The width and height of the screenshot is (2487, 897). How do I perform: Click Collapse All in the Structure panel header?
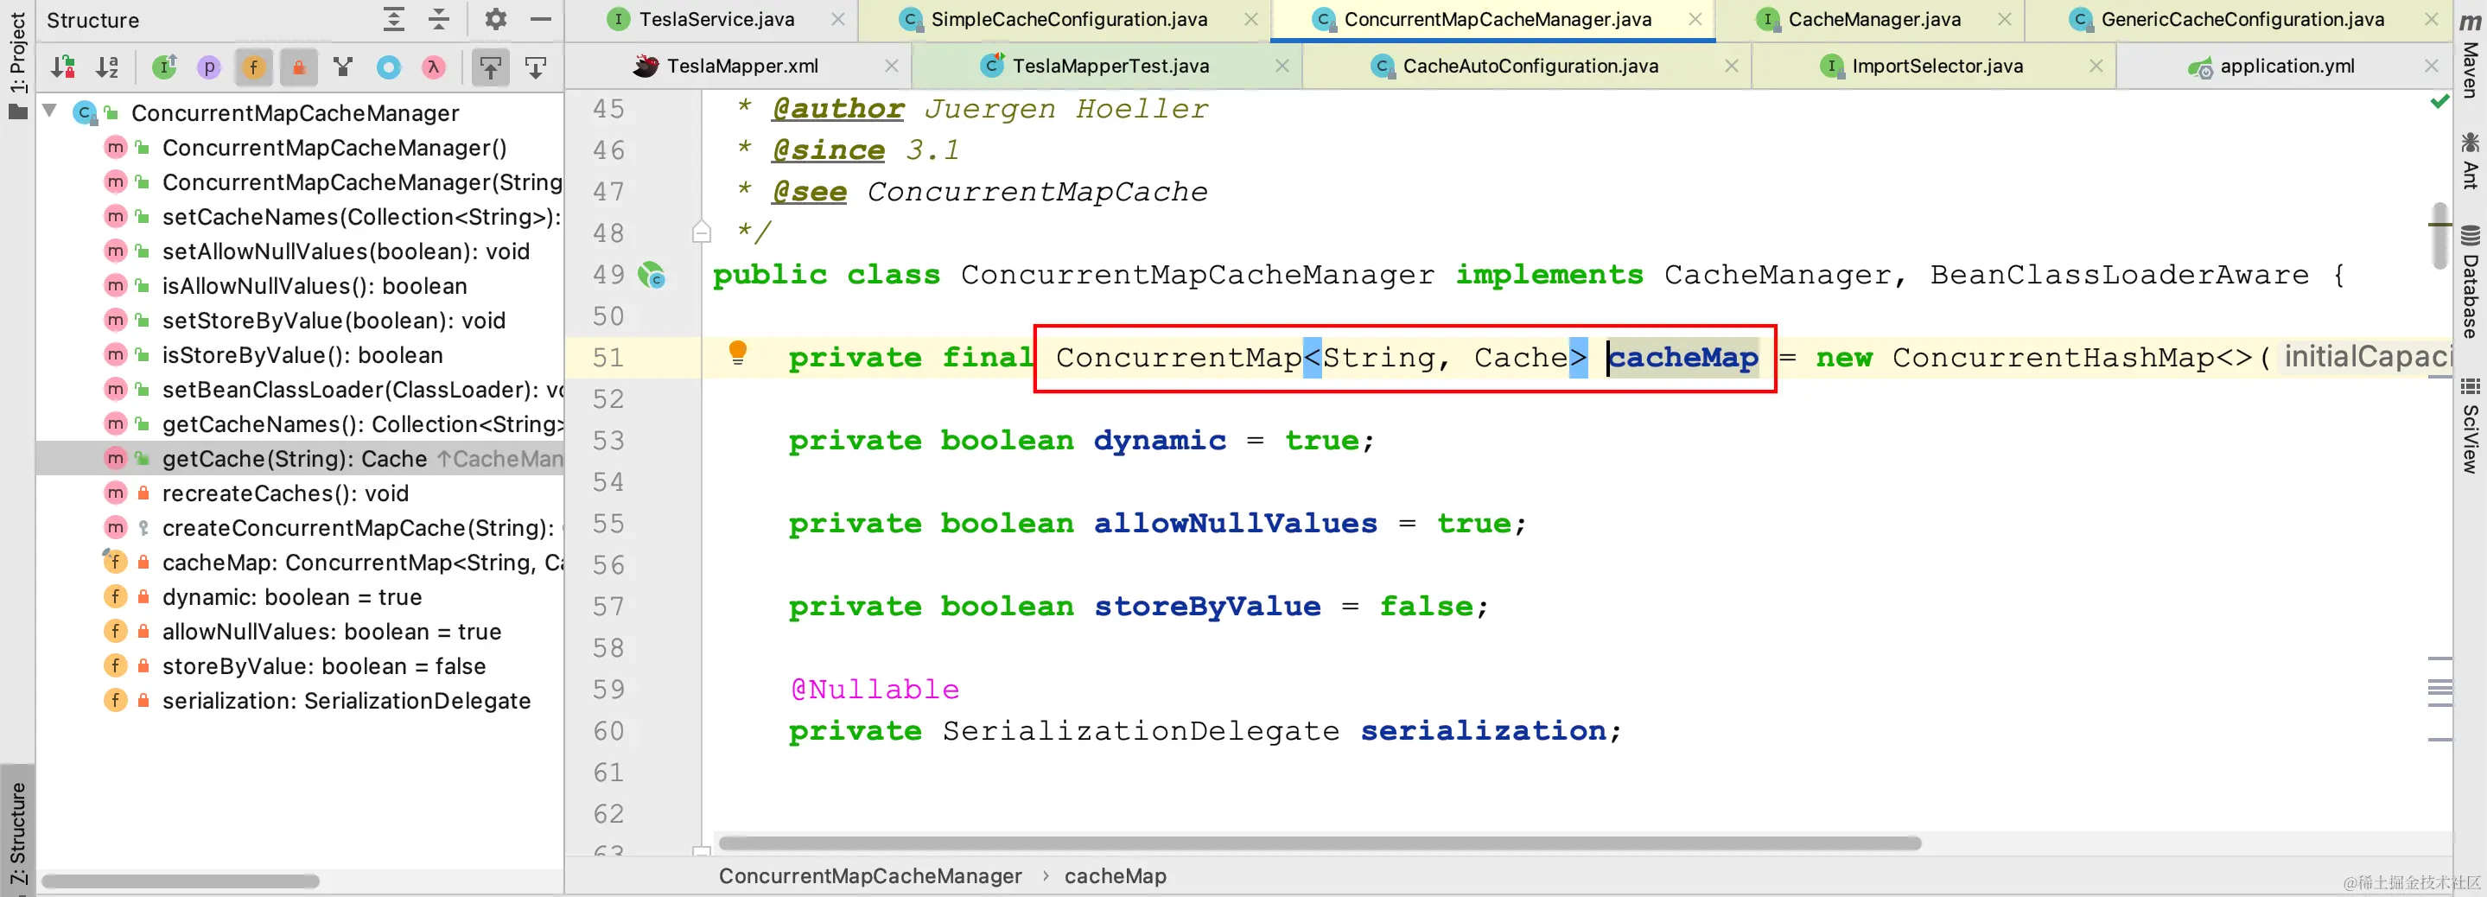click(x=439, y=19)
